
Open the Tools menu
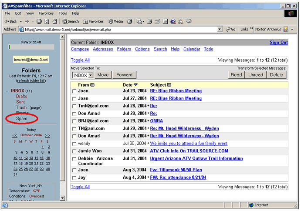point(63,13)
